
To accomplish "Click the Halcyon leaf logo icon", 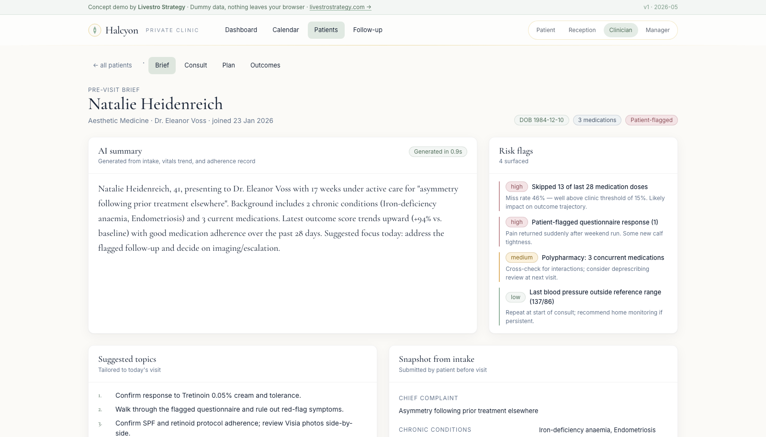I will [95, 30].
